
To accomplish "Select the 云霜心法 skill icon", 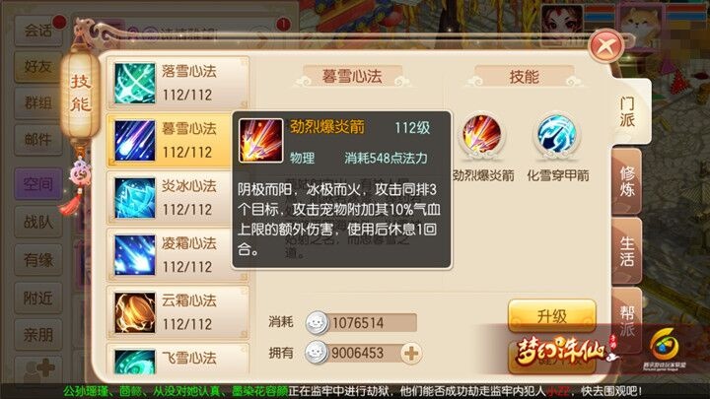I will pyautogui.click(x=134, y=312).
